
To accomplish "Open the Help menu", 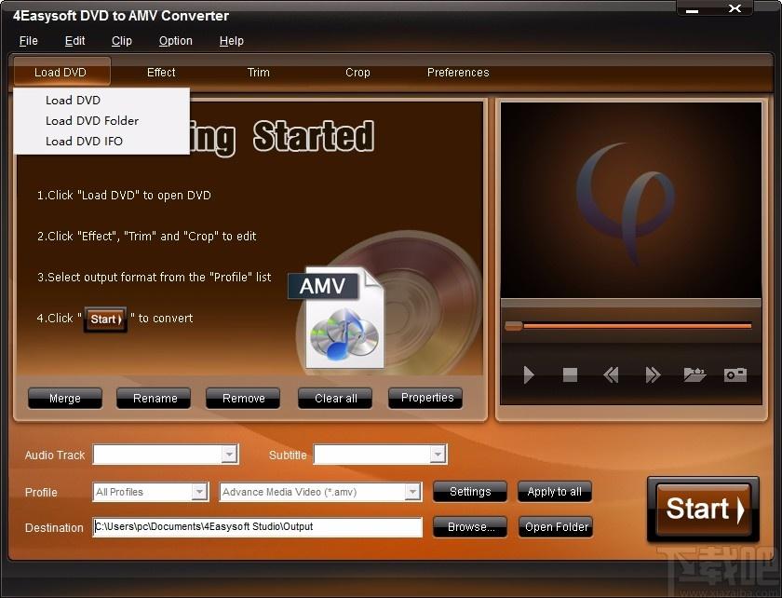I will click(x=232, y=41).
